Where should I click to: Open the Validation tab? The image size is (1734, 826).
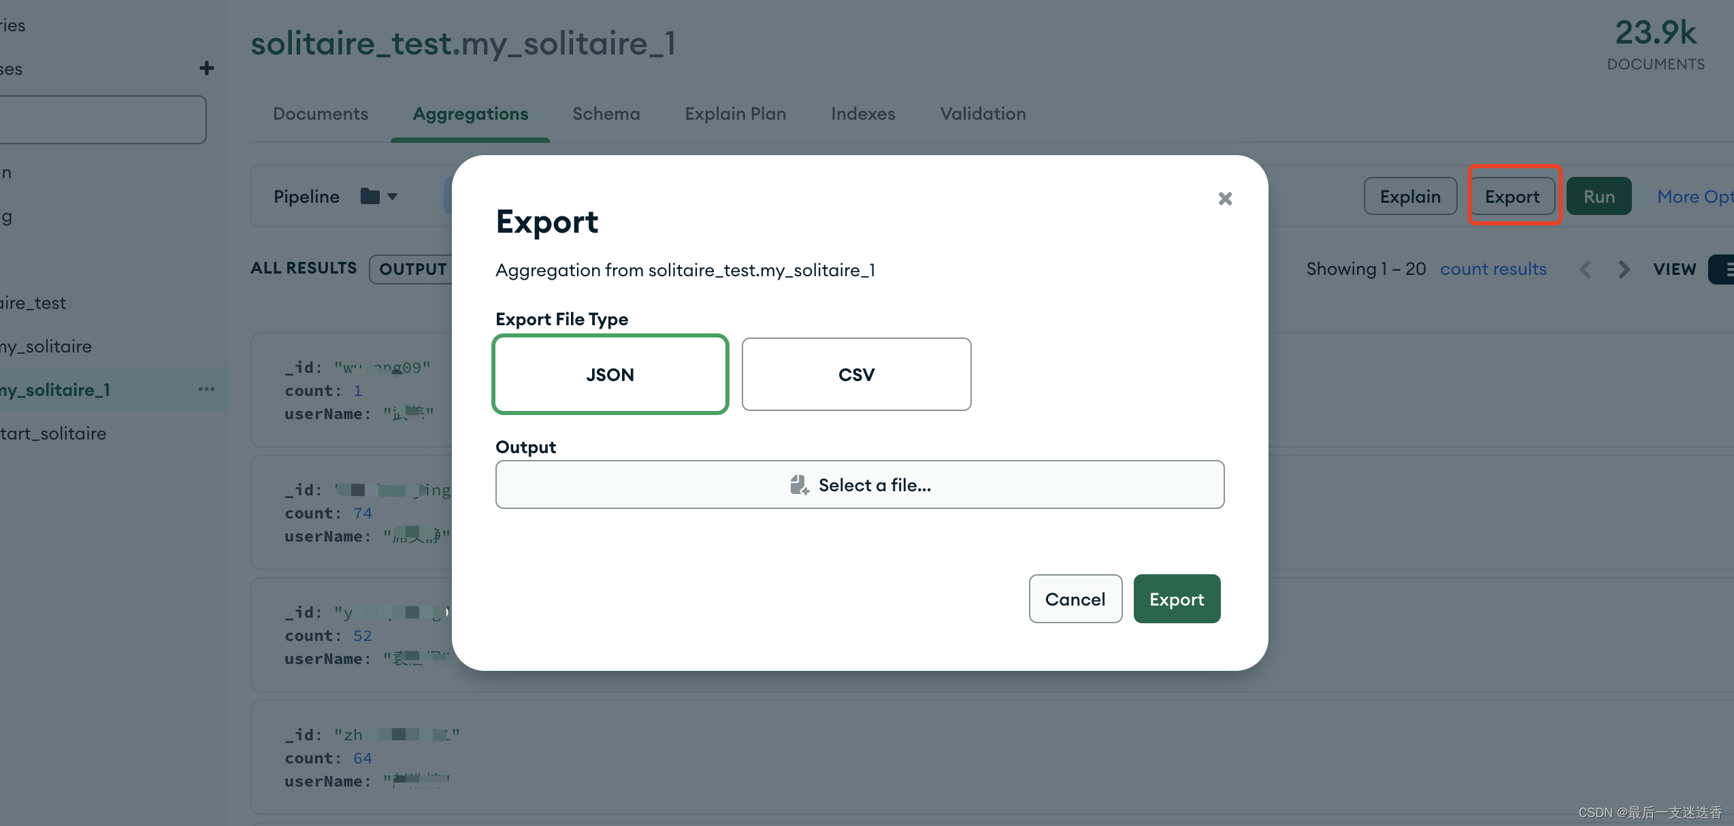[x=983, y=114]
